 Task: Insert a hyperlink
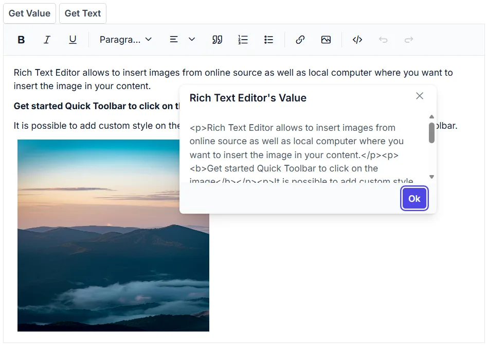click(x=300, y=40)
